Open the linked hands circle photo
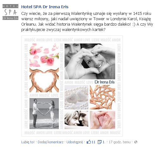The height and width of the screenshot is (148, 156). pyautogui.click(x=103, y=97)
